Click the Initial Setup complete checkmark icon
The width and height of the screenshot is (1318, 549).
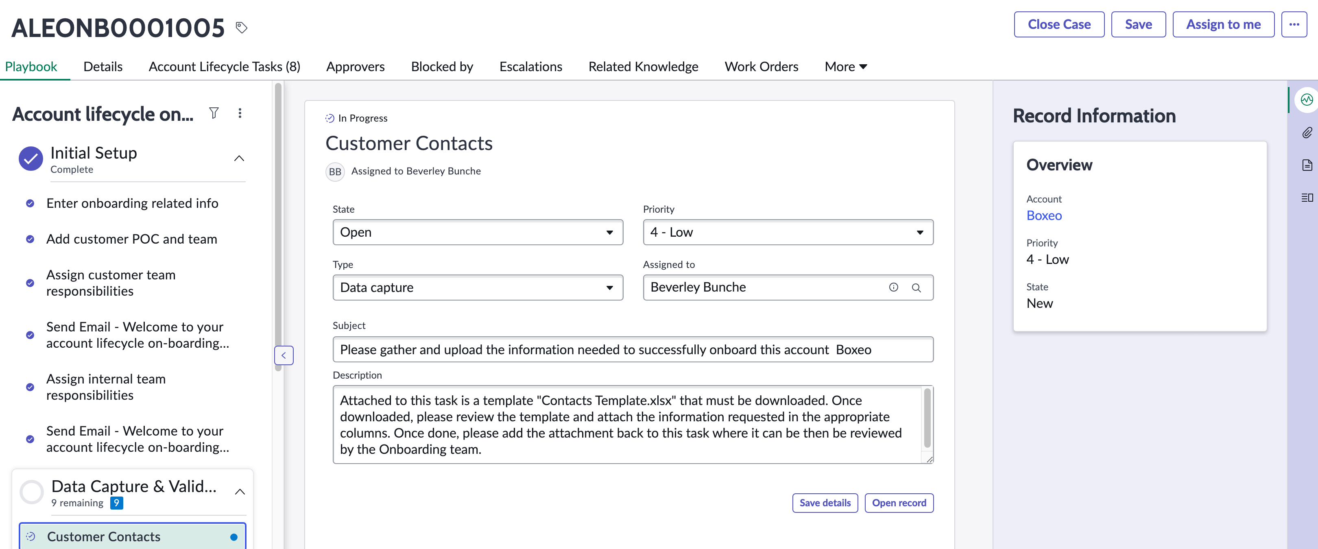(31, 159)
